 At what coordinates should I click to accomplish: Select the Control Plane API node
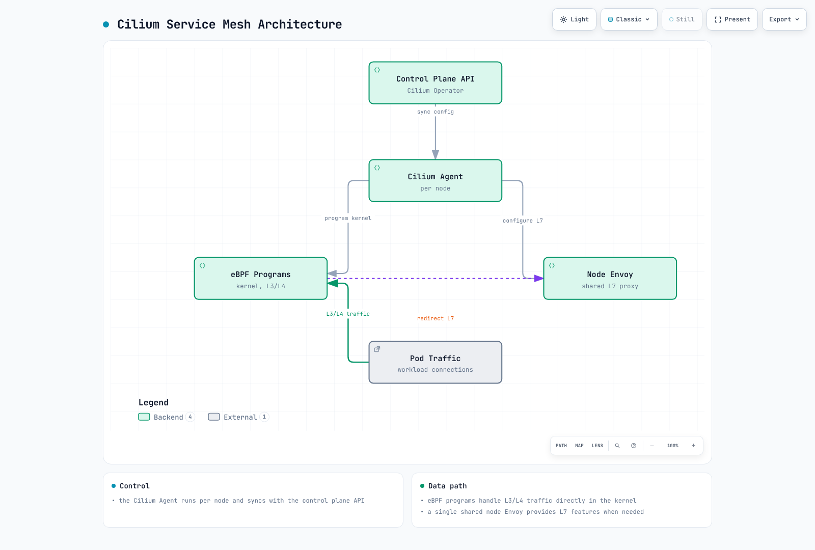[x=436, y=83]
